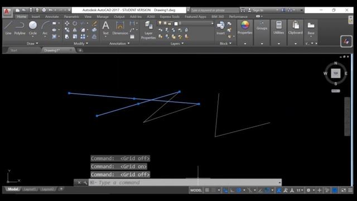The height and width of the screenshot is (201, 357).
Task: Open the Utilities panel
Action: pos(279,27)
